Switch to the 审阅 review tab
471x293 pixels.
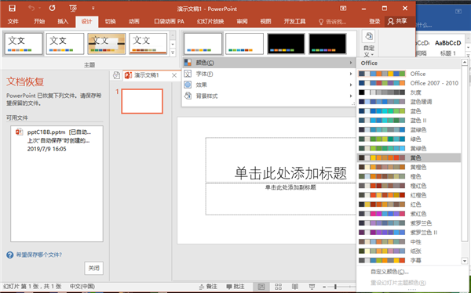(242, 21)
